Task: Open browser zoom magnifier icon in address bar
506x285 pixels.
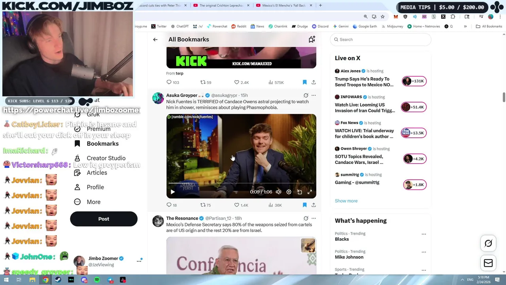Action: pos(366,17)
